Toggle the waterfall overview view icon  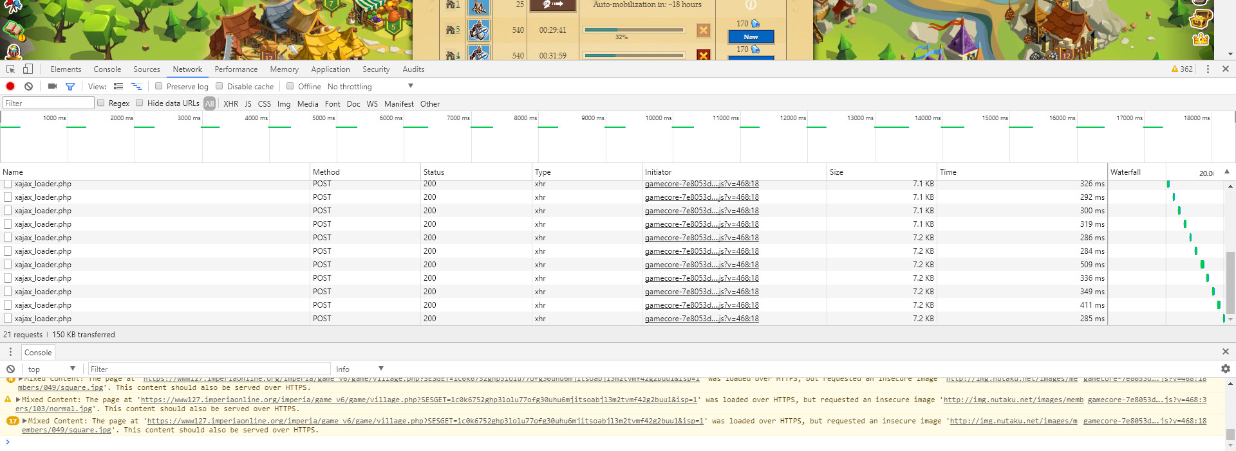(136, 86)
